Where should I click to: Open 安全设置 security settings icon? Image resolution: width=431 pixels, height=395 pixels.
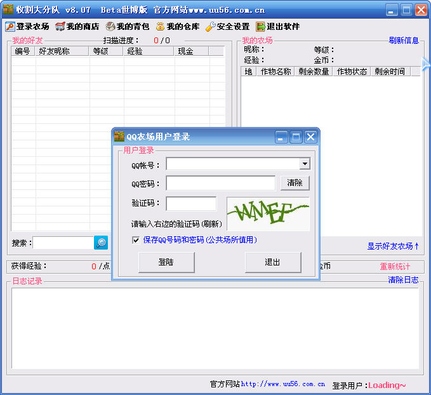(211, 27)
